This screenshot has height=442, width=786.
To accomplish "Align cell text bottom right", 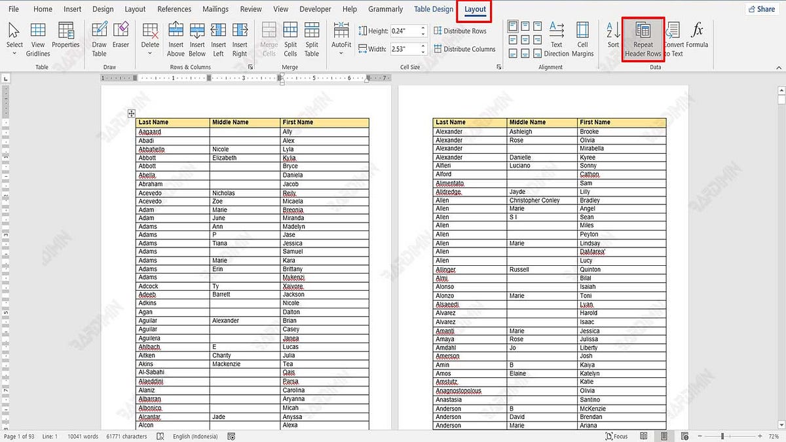I will (538, 54).
